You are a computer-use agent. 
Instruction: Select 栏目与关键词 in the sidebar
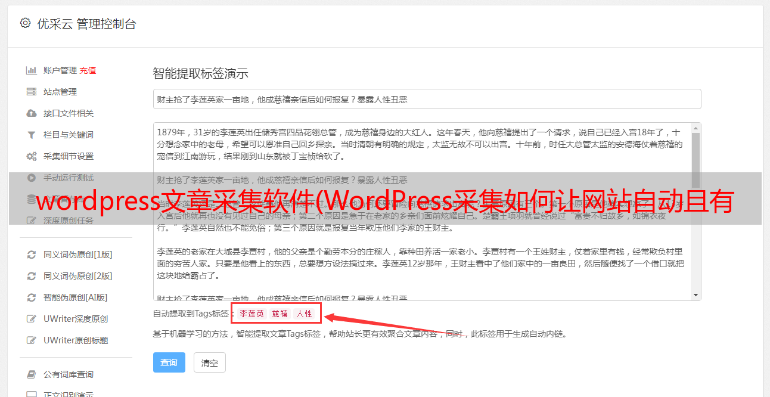(68, 135)
